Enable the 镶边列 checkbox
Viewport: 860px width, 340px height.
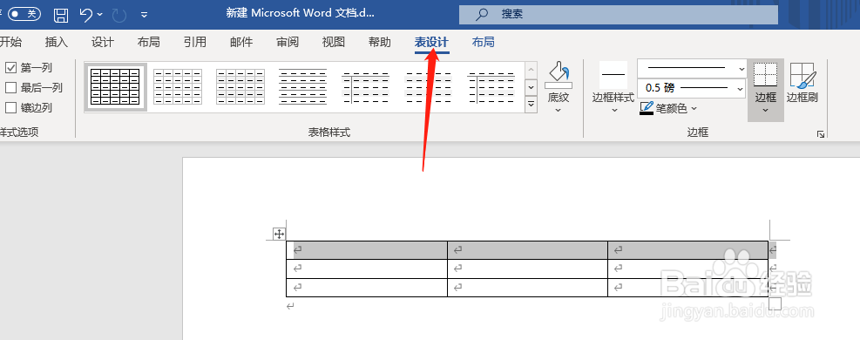(x=11, y=107)
